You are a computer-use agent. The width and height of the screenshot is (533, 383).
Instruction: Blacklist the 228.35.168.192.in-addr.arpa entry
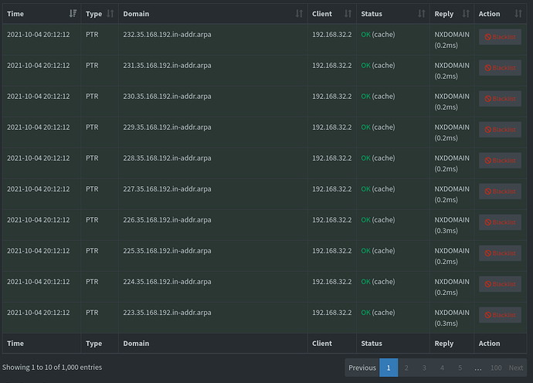click(x=500, y=161)
